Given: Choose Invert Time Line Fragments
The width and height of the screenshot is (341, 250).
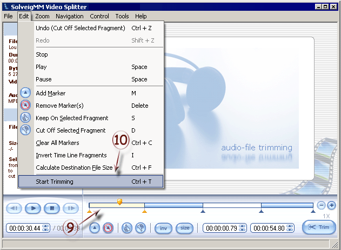Looking at the screenshot, I should pyautogui.click(x=91, y=155).
